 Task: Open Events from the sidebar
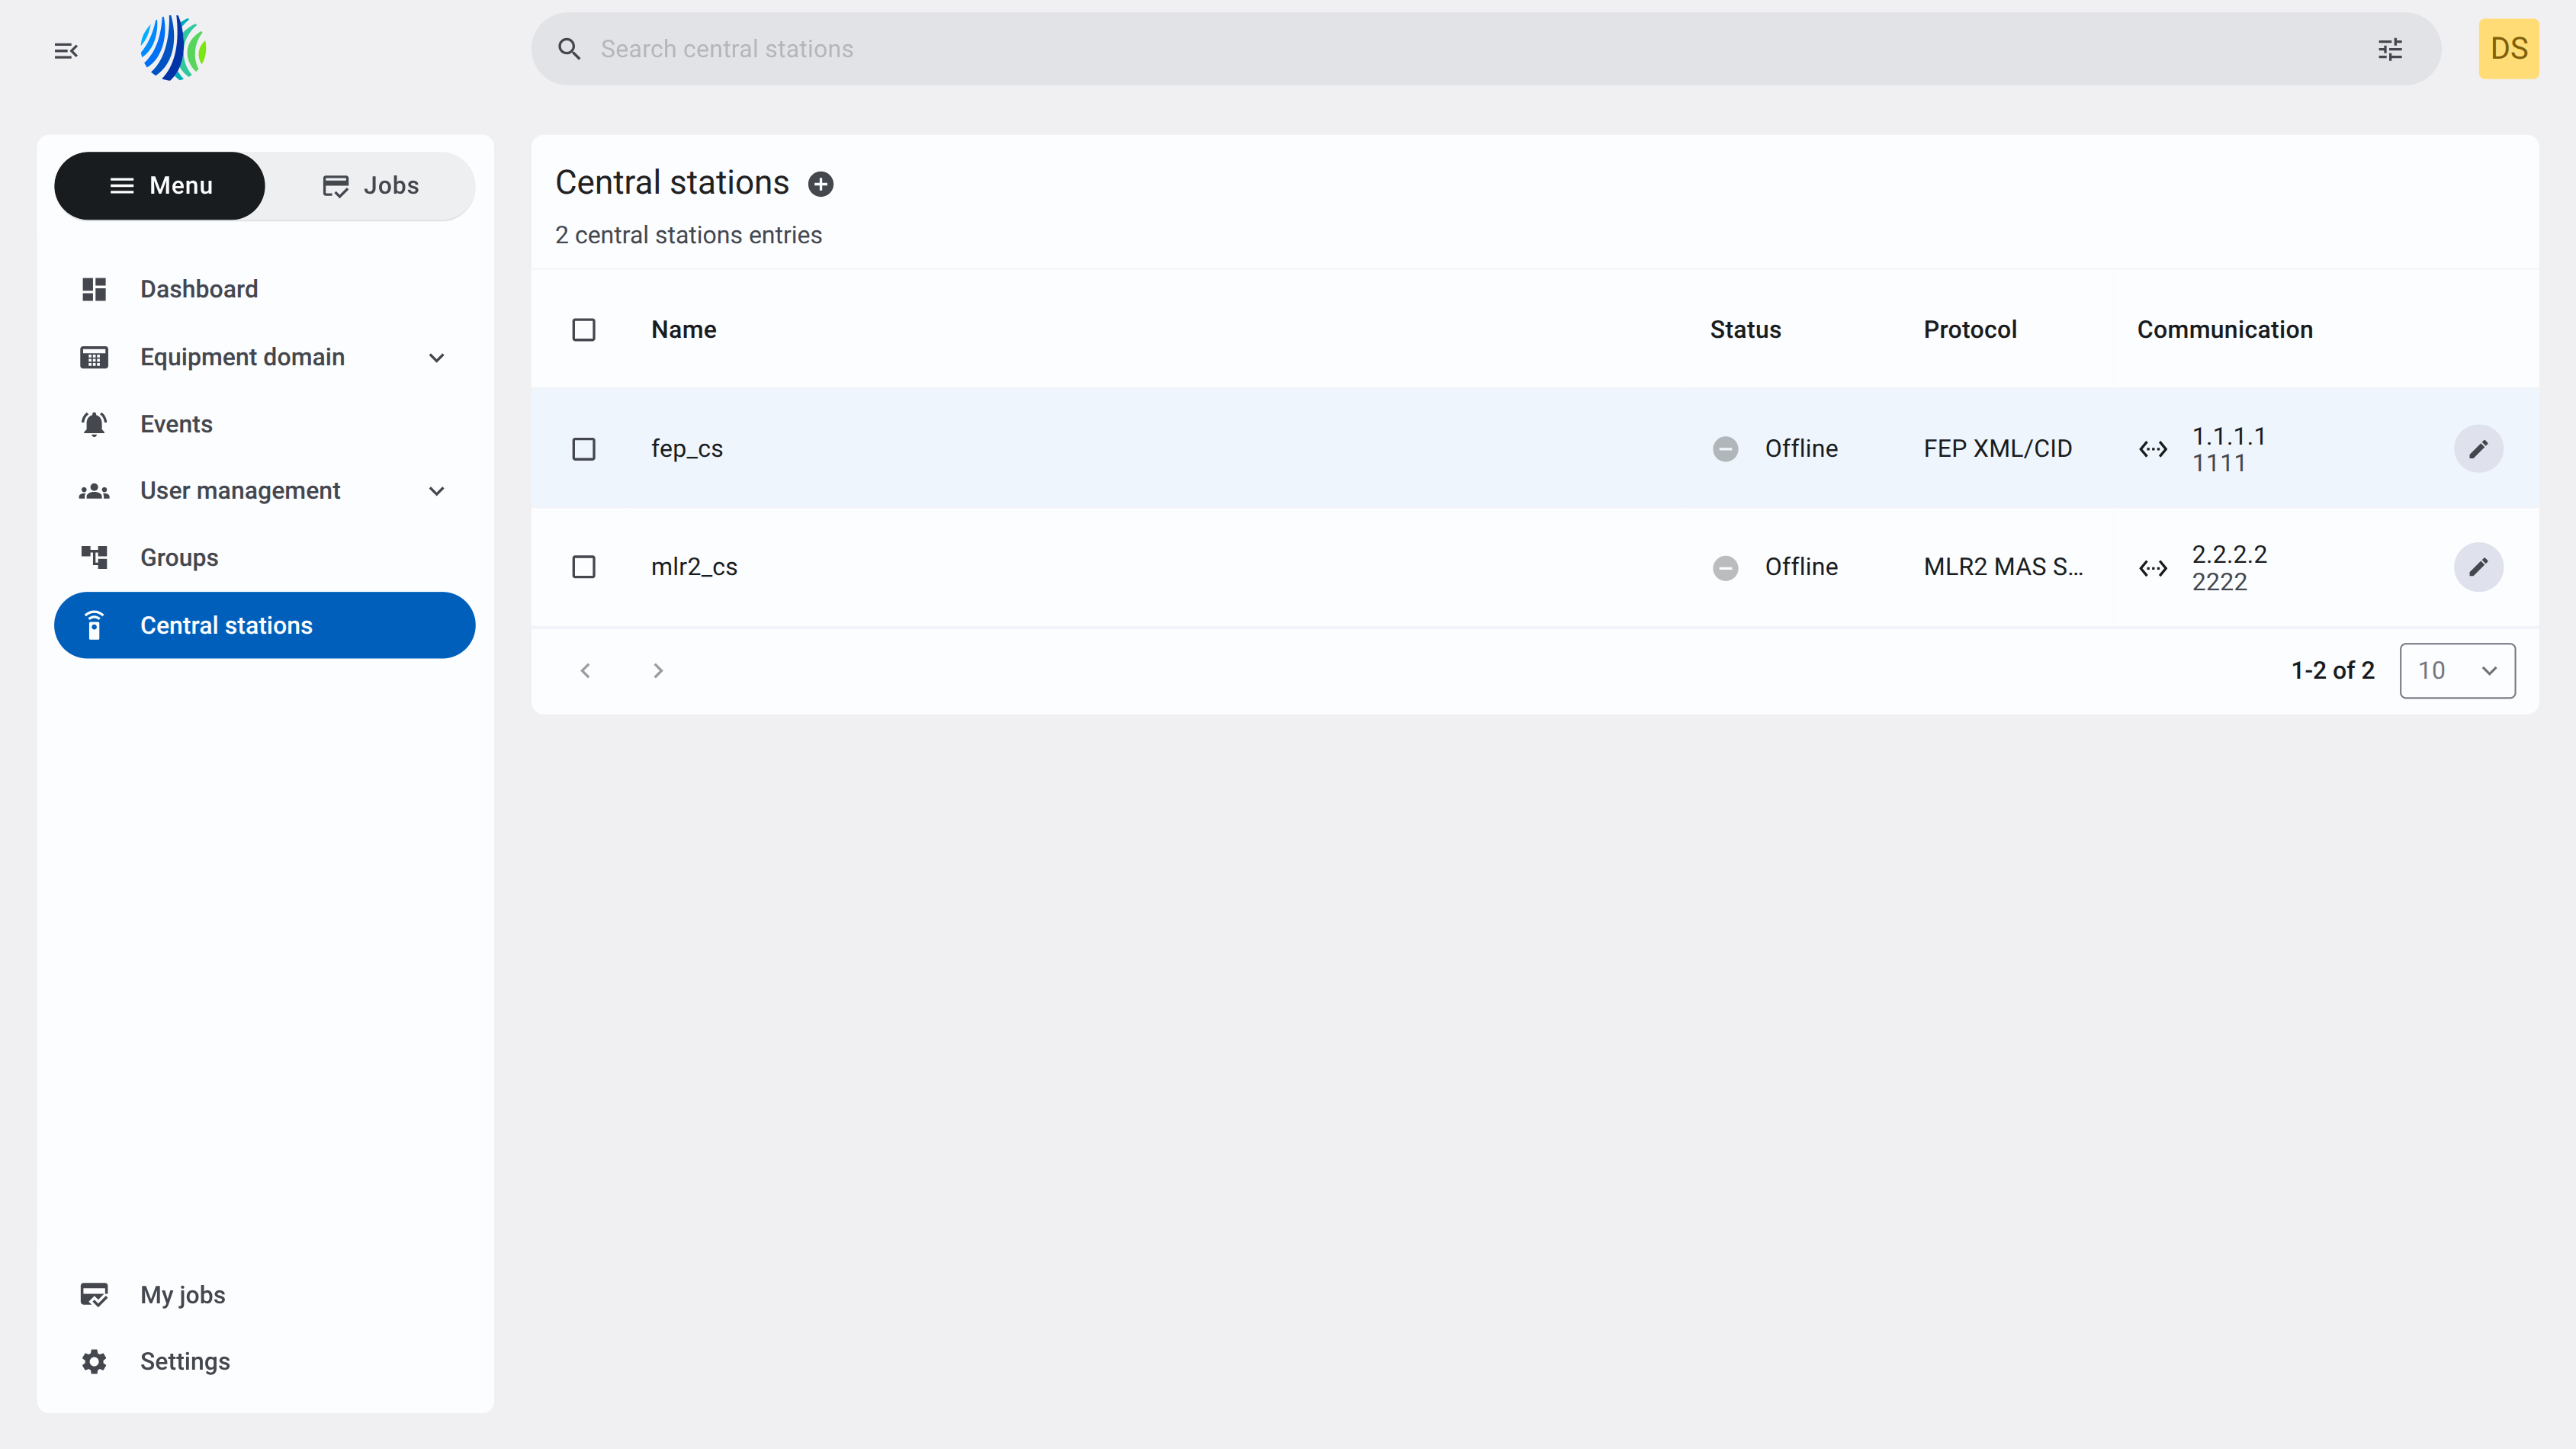[x=265, y=424]
